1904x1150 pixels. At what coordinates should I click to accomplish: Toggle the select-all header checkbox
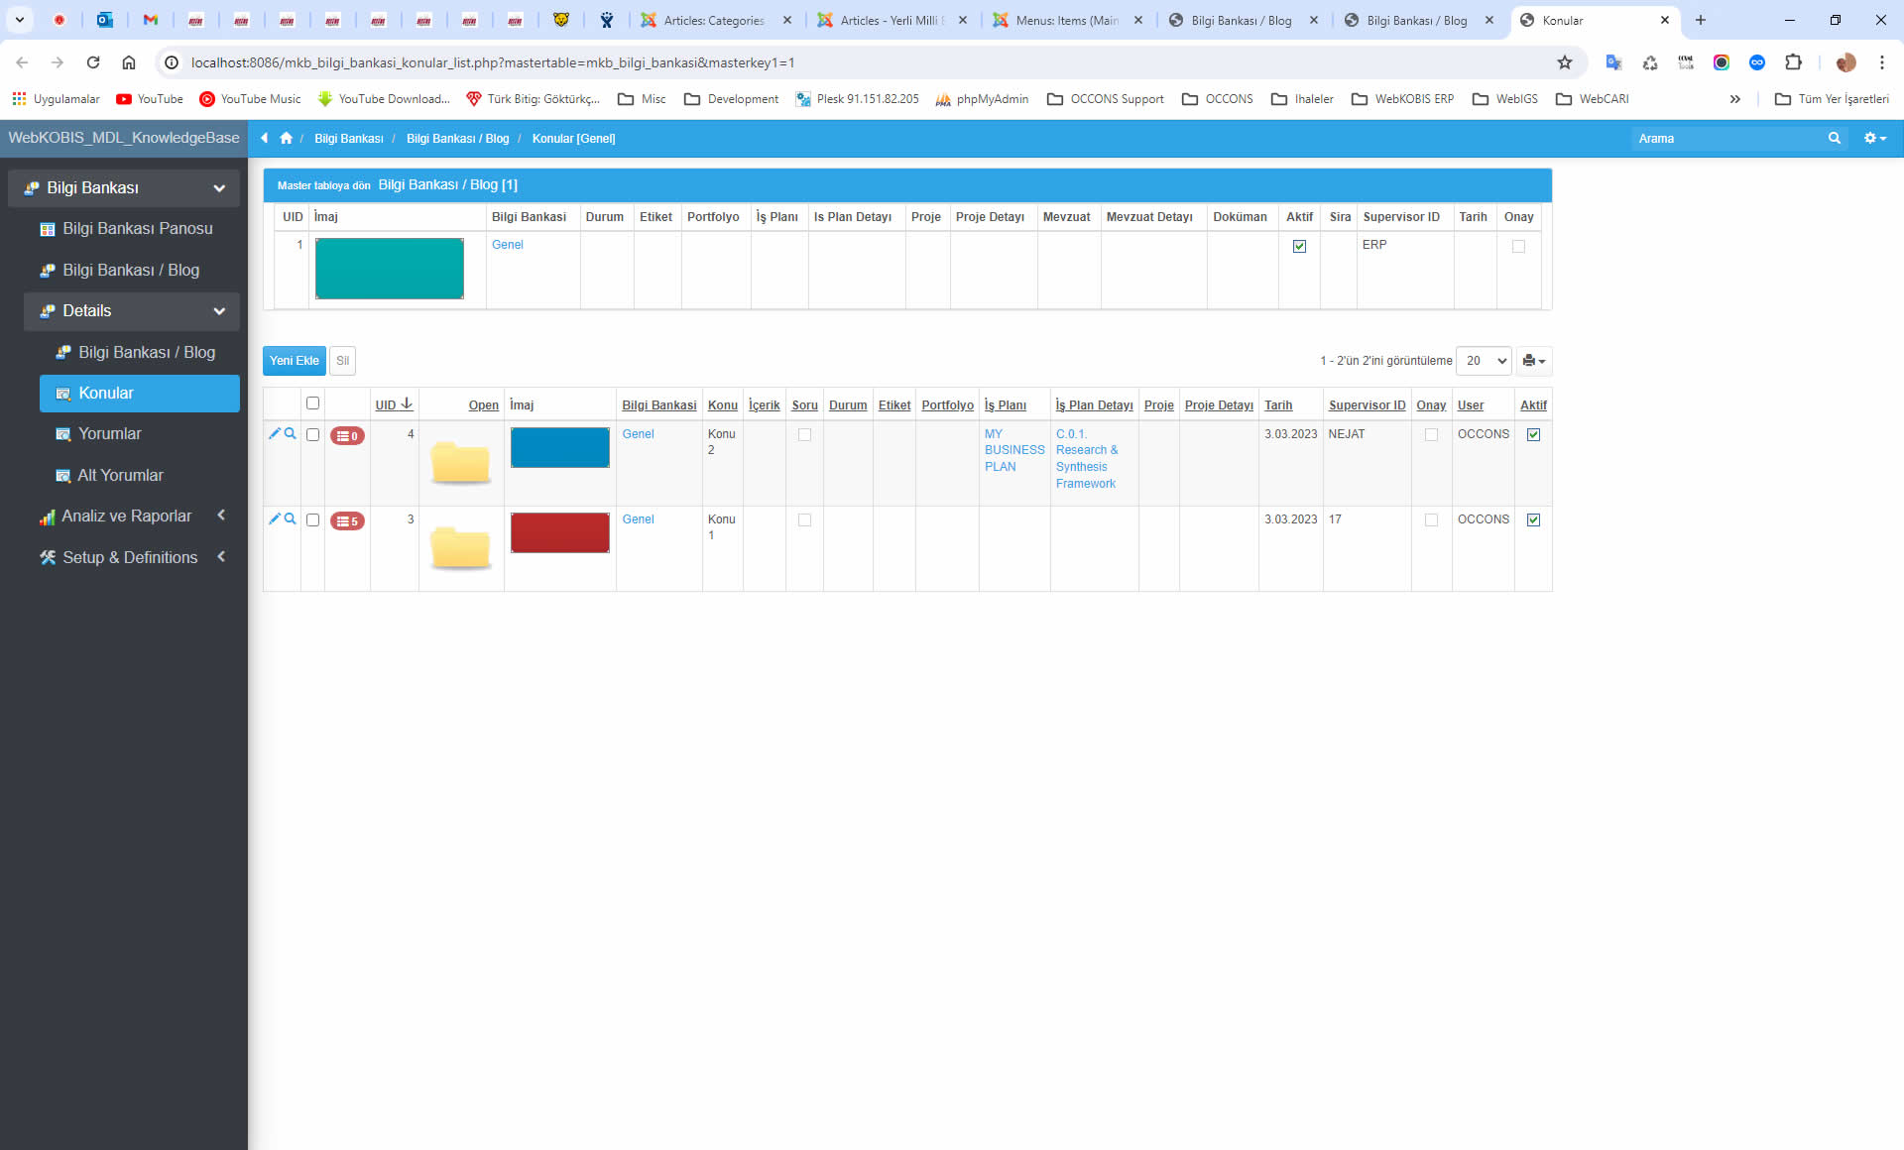tap(312, 402)
